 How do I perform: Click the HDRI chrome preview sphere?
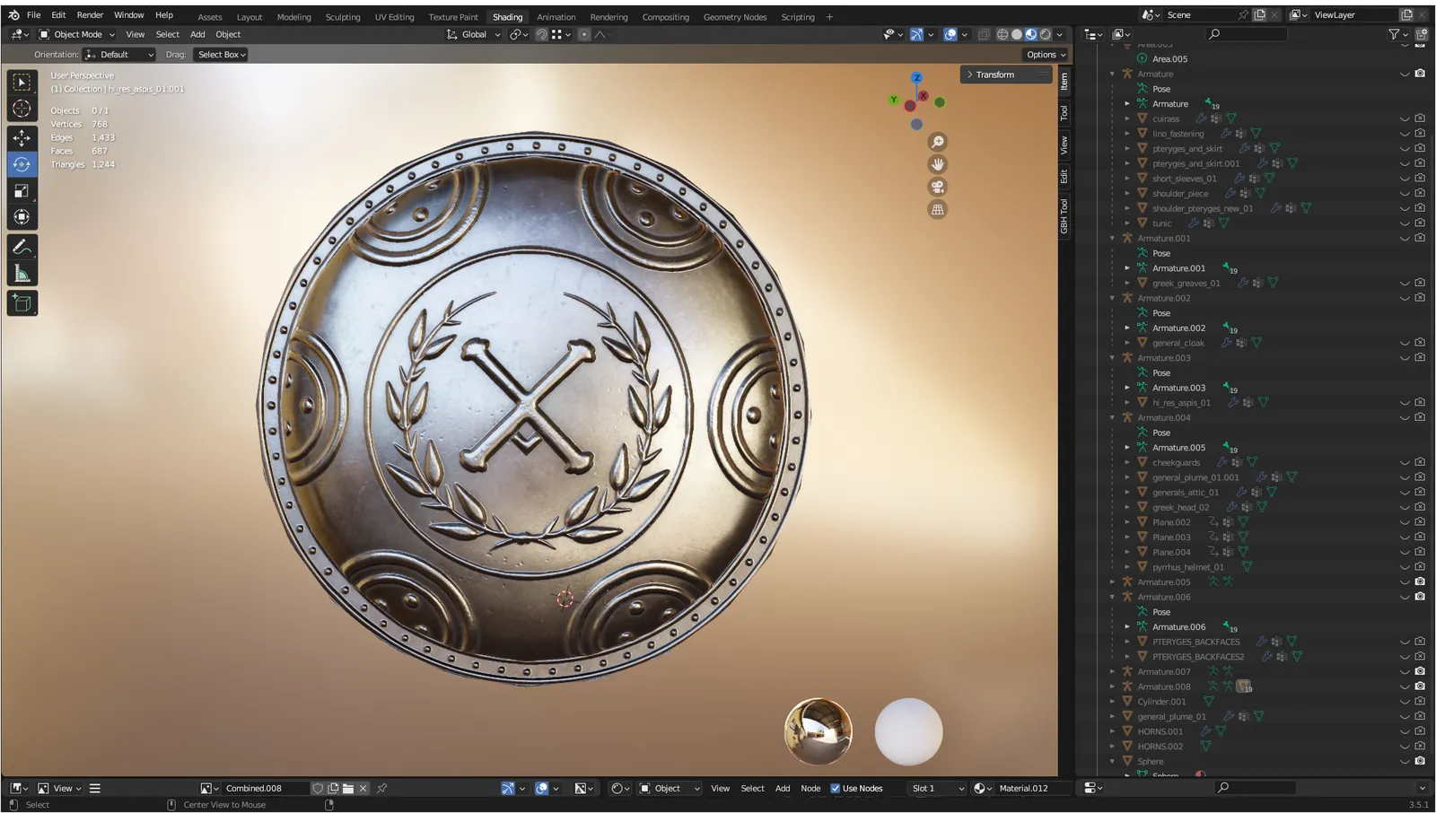(x=819, y=731)
